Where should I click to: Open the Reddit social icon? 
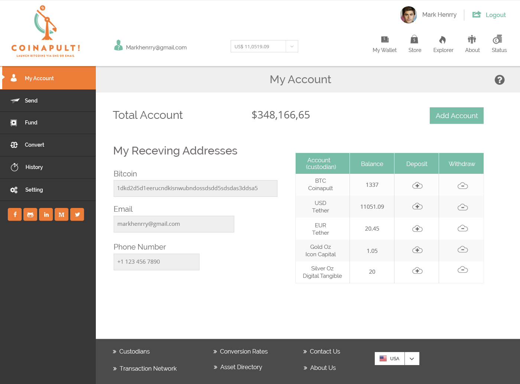tap(30, 214)
